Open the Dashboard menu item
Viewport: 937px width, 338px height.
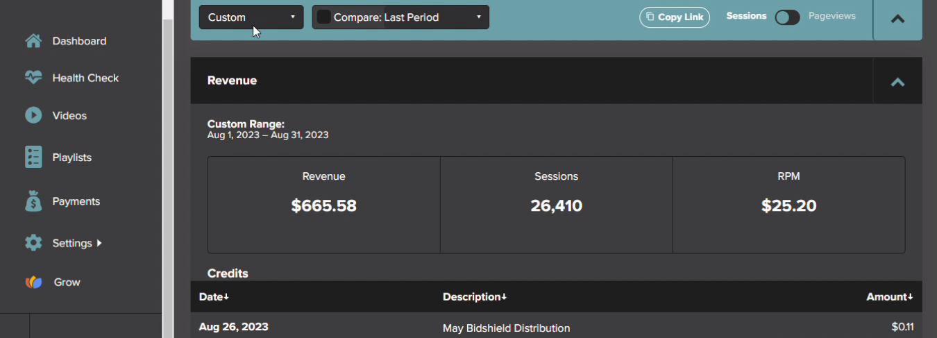(x=79, y=41)
